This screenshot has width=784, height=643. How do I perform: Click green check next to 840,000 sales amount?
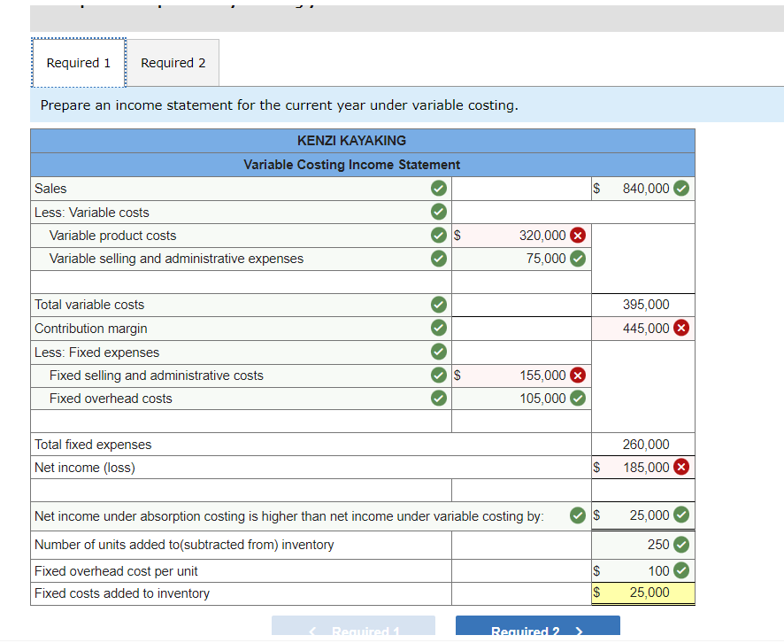[x=681, y=188]
